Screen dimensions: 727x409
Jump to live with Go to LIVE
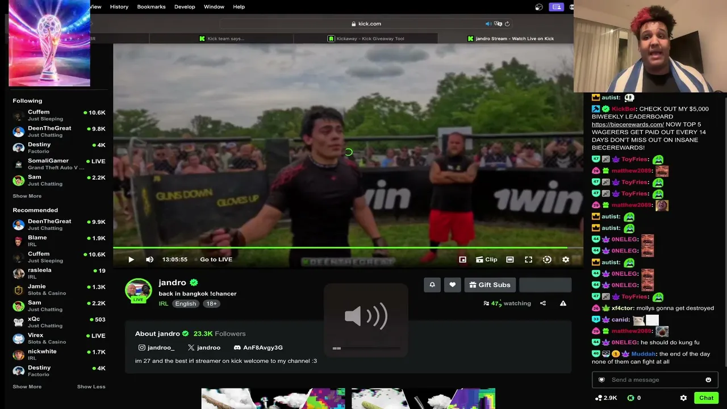point(216,260)
